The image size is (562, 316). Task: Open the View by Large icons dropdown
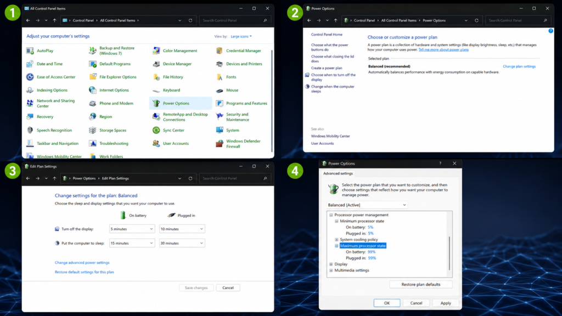click(x=241, y=37)
